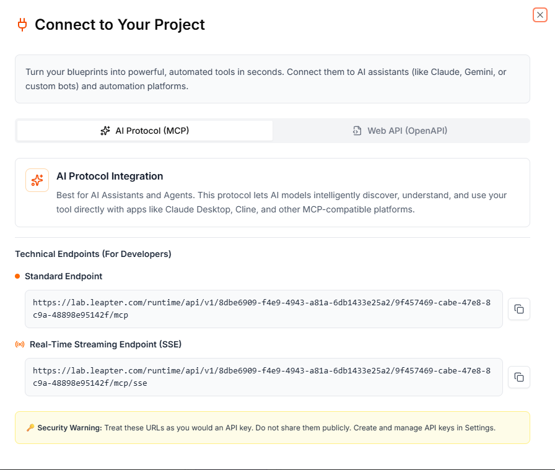The image size is (555, 470).
Task: Click the Technical Endpoints heading
Action: [x=93, y=254]
